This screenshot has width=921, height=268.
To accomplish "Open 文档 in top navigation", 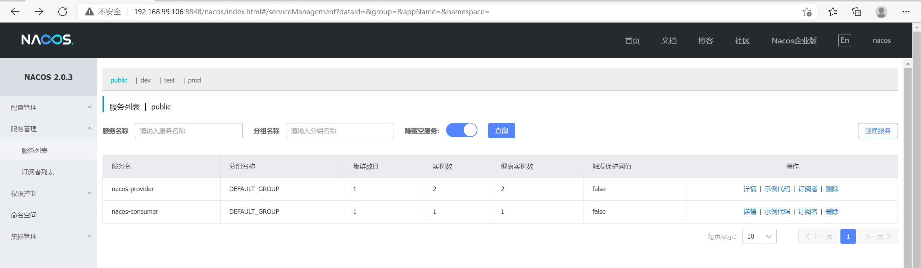I will (x=669, y=41).
